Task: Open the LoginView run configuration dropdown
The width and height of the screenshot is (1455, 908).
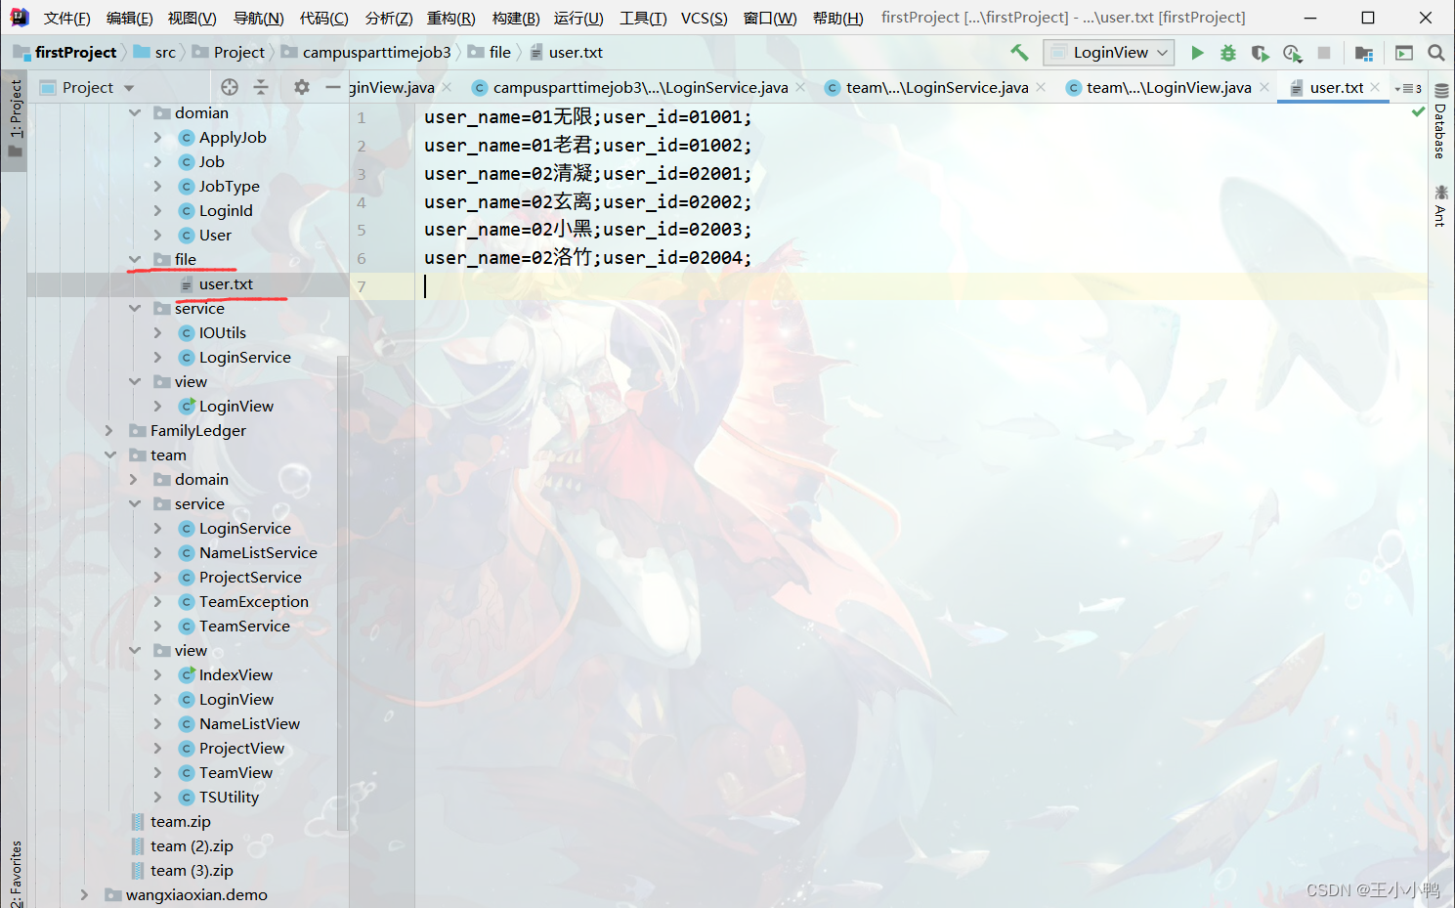Action: (1108, 53)
